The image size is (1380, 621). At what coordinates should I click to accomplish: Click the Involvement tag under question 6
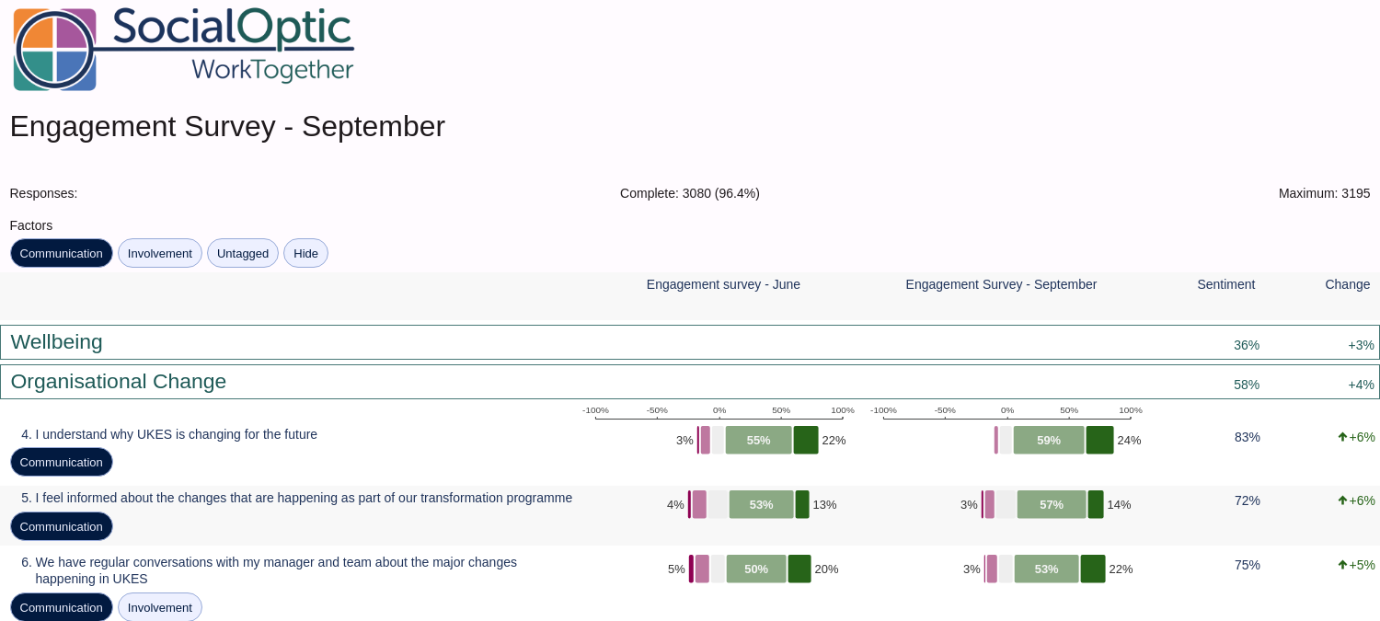160,607
